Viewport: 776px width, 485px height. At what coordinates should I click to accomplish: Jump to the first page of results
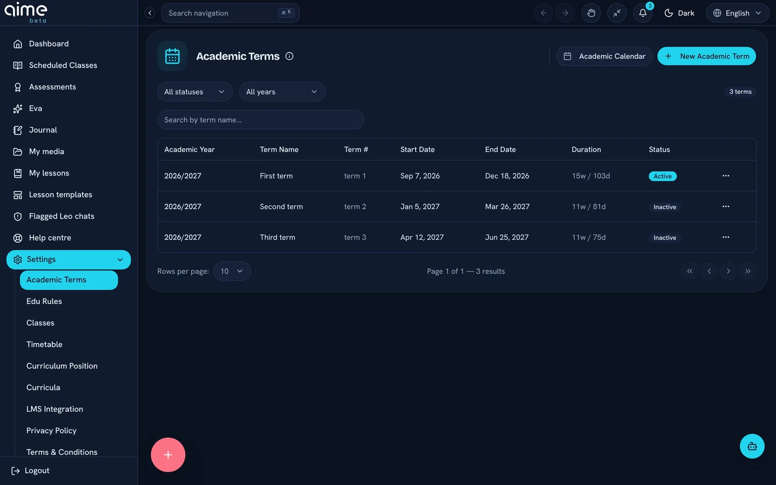point(690,271)
